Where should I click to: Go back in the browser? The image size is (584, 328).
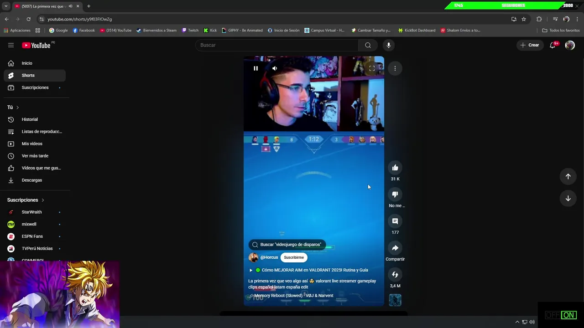point(6,19)
